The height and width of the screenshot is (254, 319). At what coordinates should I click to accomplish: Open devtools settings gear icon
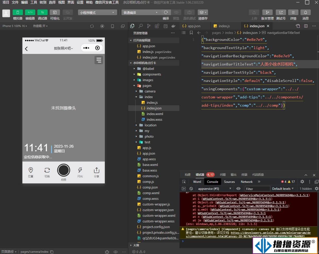(302, 182)
